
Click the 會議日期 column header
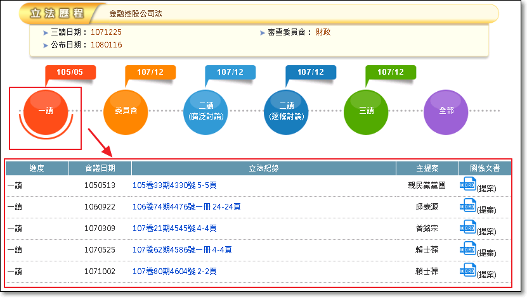100,168
